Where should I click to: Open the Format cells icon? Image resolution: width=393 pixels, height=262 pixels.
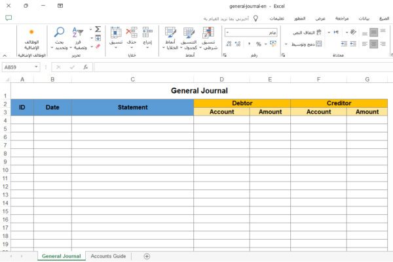coord(115,33)
